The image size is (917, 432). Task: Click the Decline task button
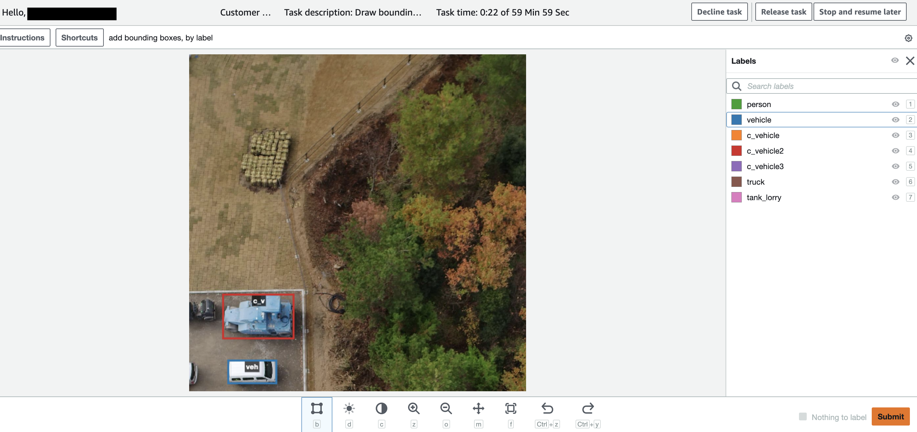click(x=719, y=12)
